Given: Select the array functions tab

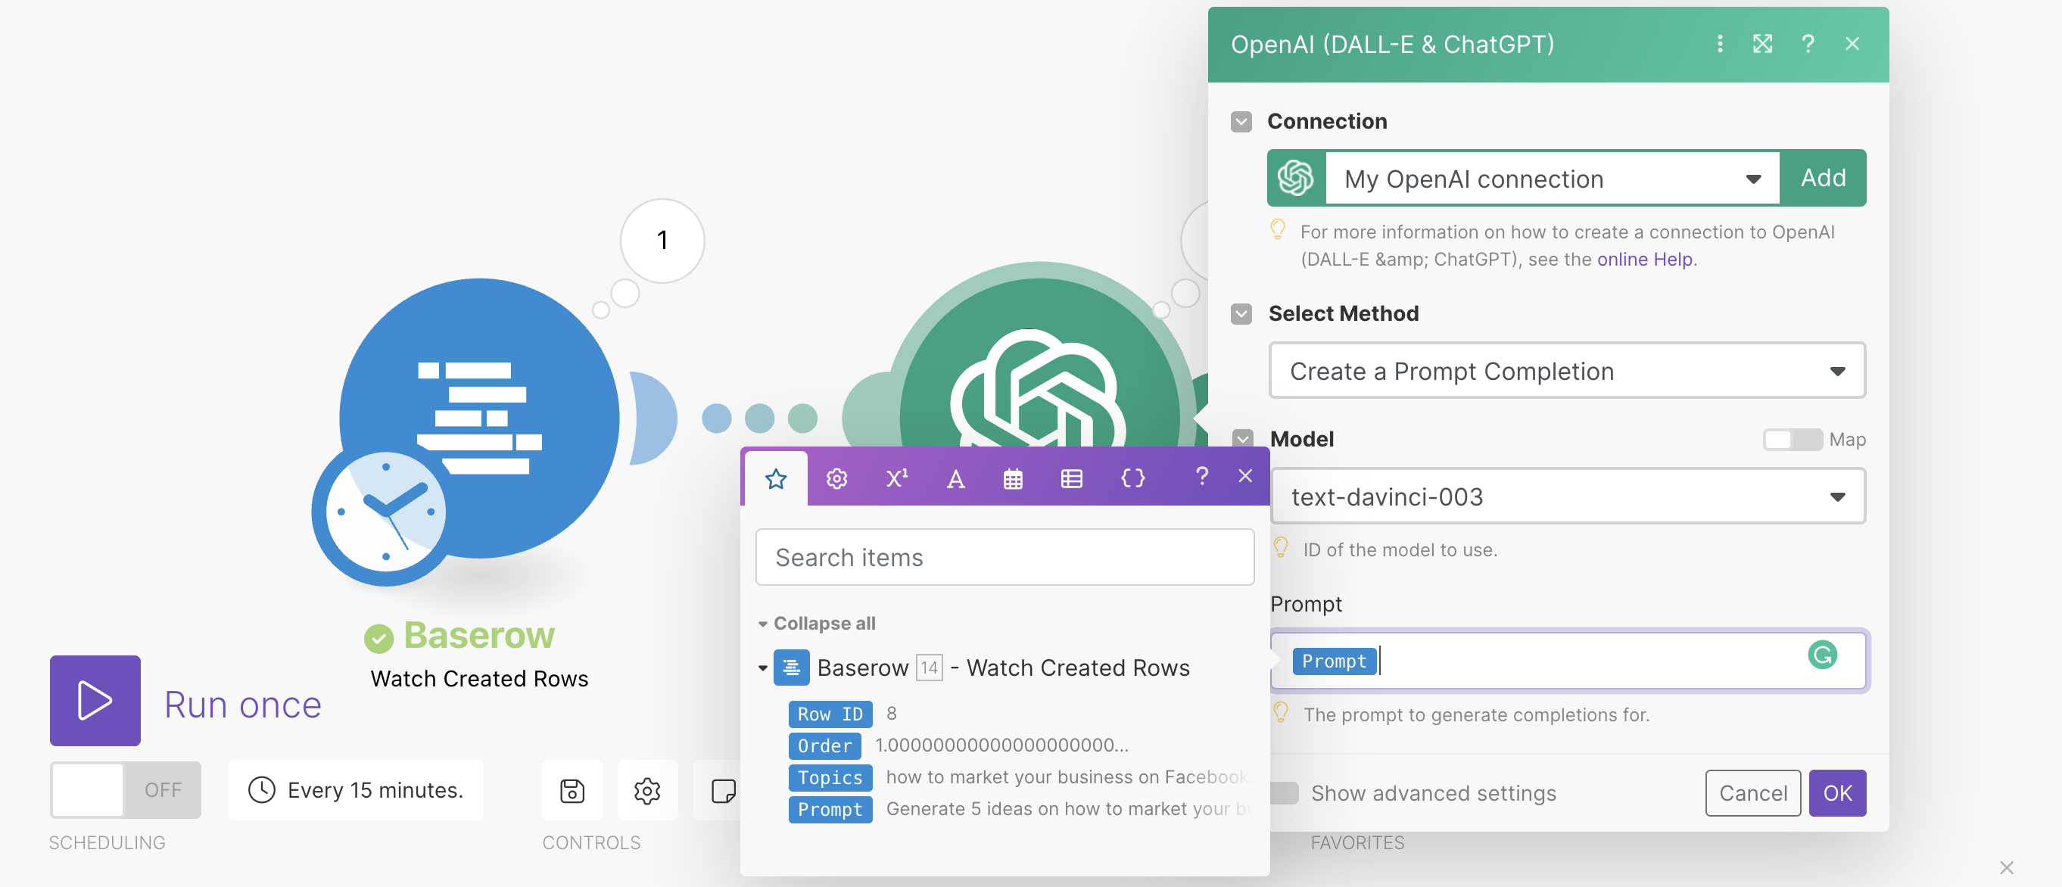Looking at the screenshot, I should 1072,478.
